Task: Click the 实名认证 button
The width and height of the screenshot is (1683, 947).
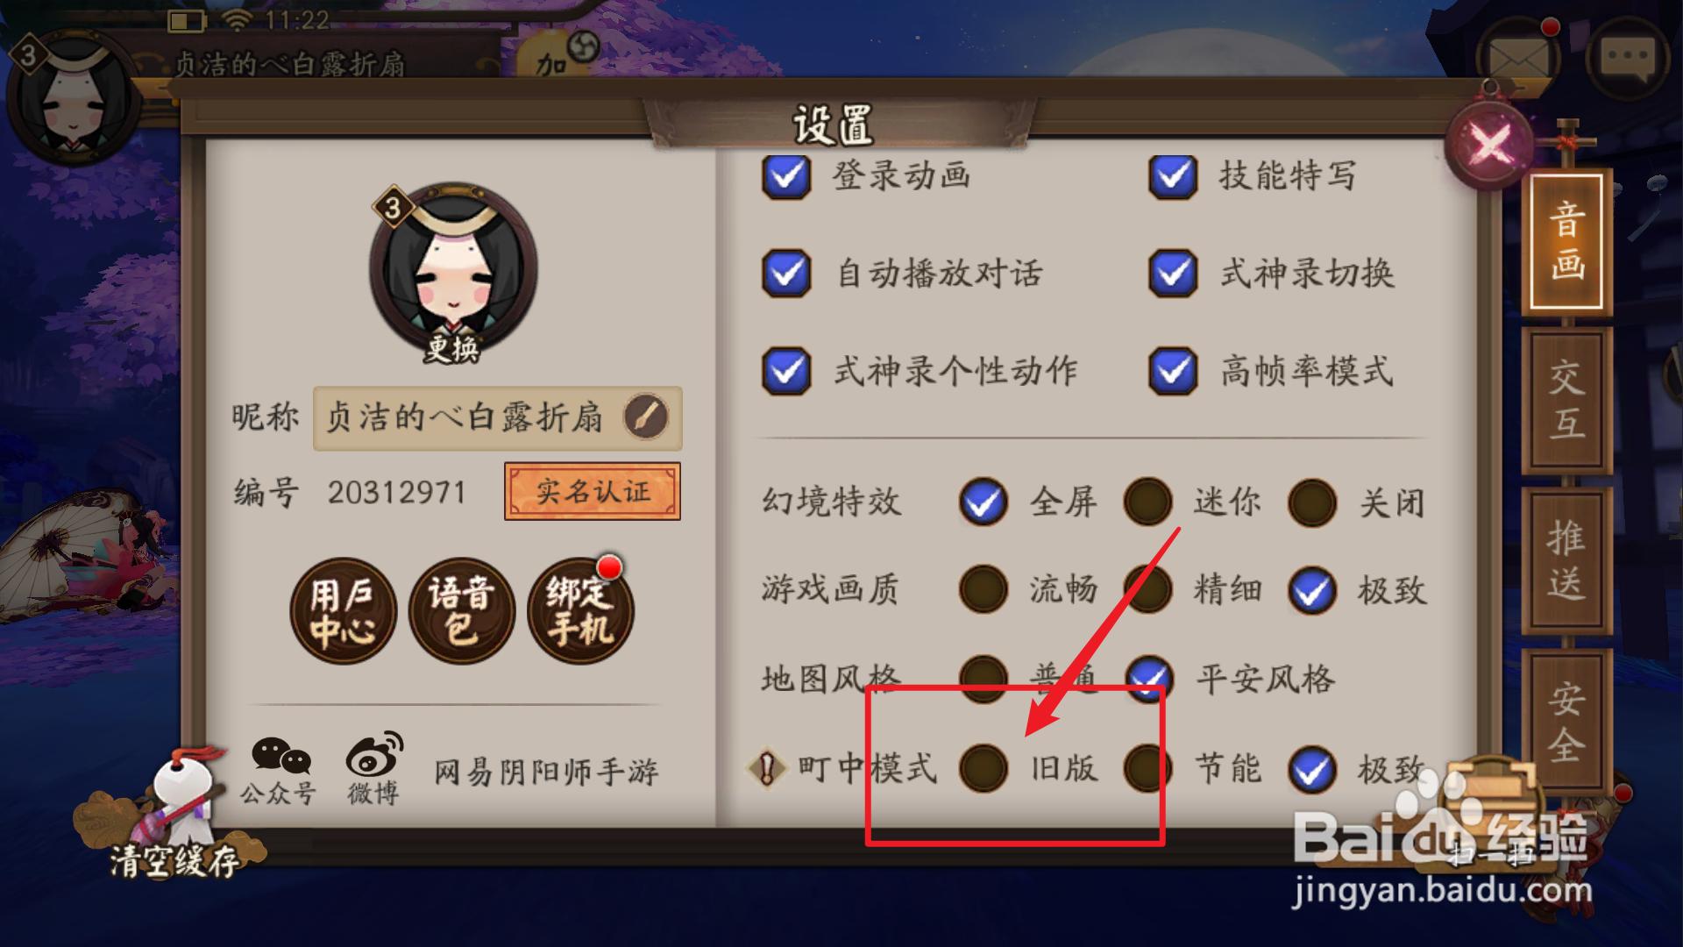Action: point(593,491)
